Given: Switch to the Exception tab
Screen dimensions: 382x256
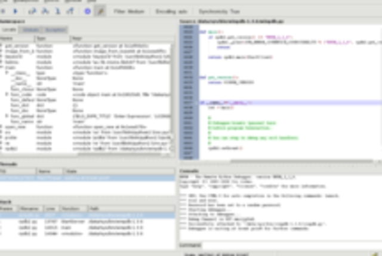Looking at the screenshot, I should (x=56, y=30).
